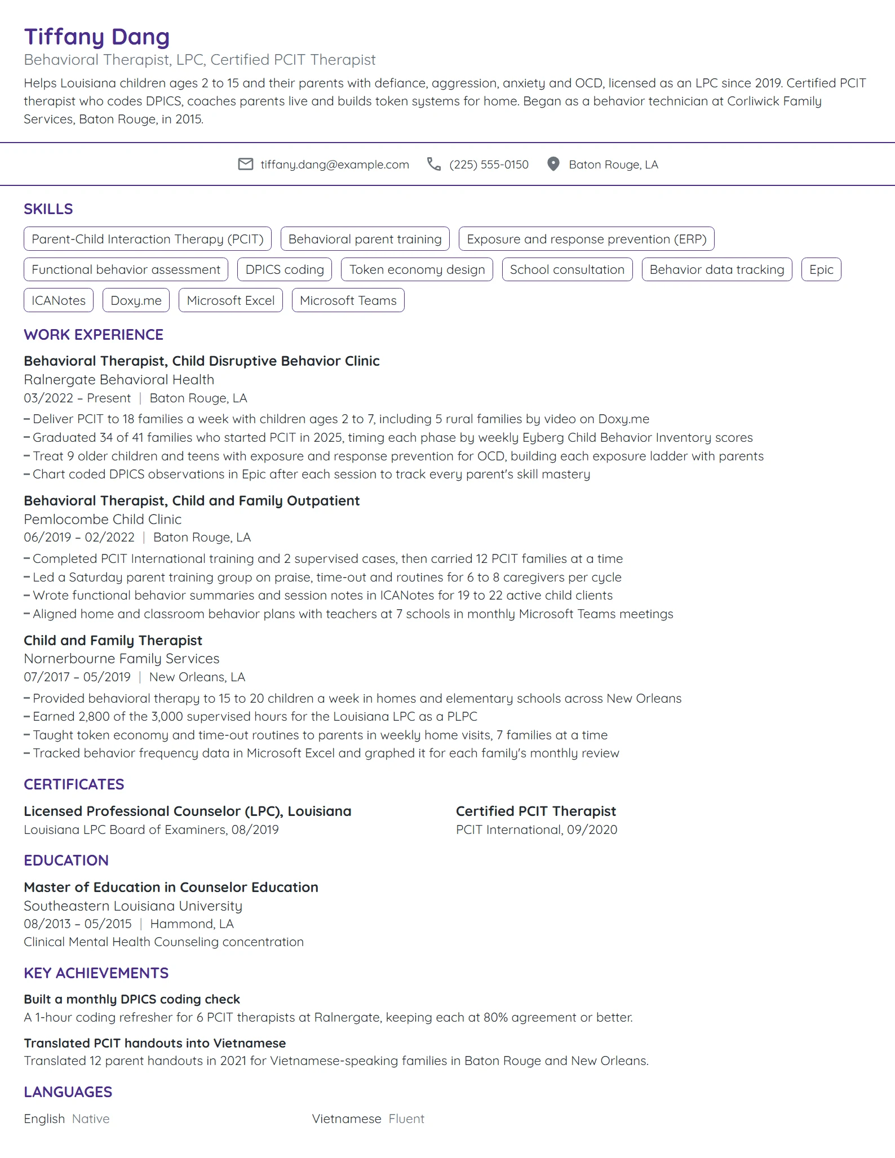Click the location pin icon
The width and height of the screenshot is (895, 1158).
click(x=553, y=164)
